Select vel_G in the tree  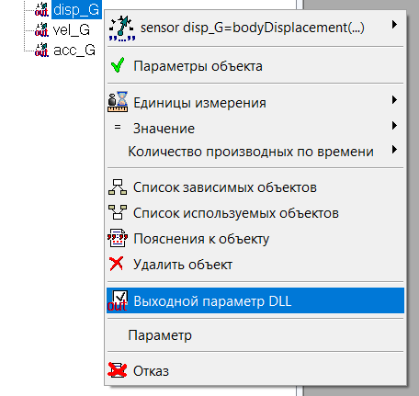(x=72, y=30)
